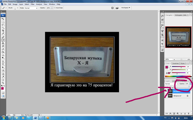Open layer blend mode Normal dropdown

(172, 84)
